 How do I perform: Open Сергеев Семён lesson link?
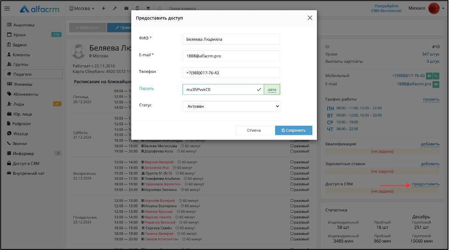click(x=159, y=228)
